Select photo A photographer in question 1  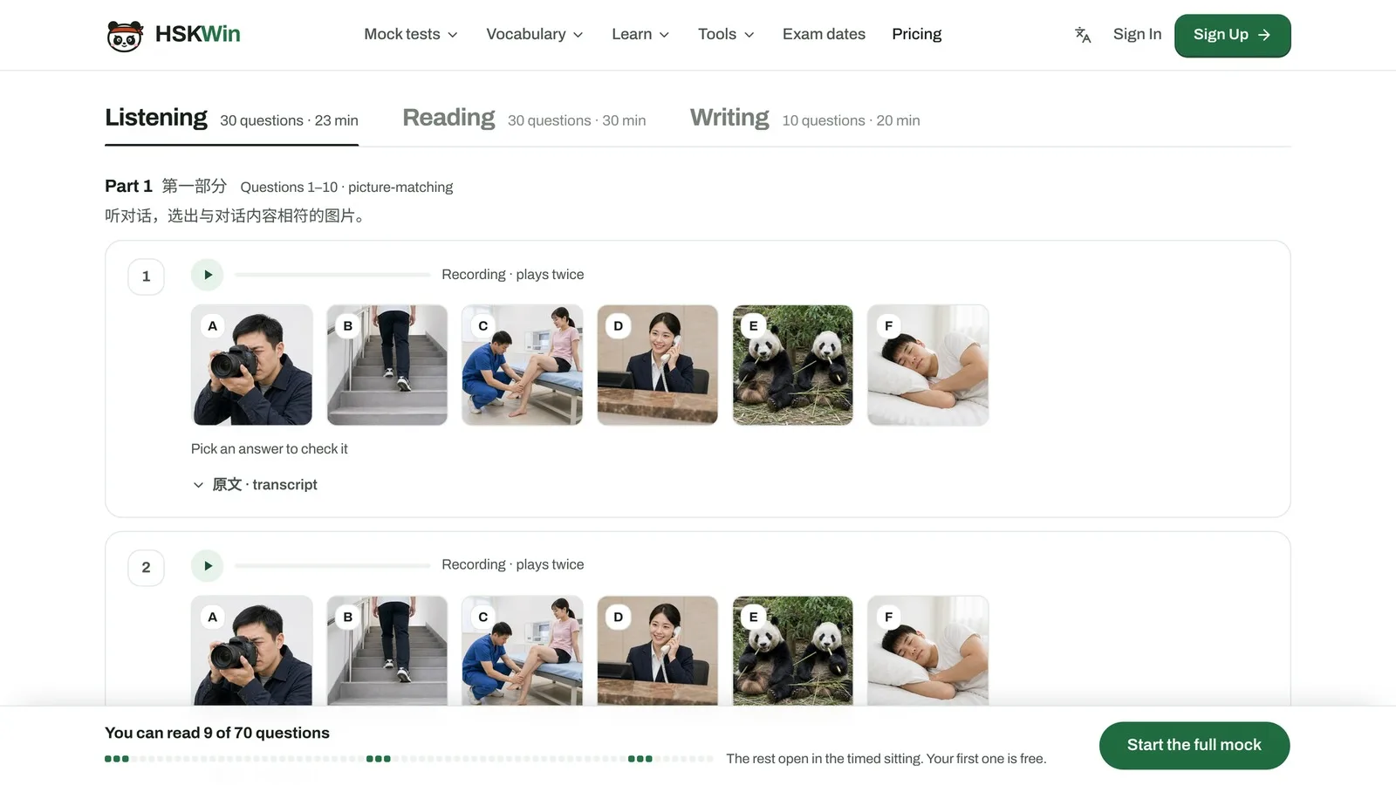pyautogui.click(x=252, y=365)
